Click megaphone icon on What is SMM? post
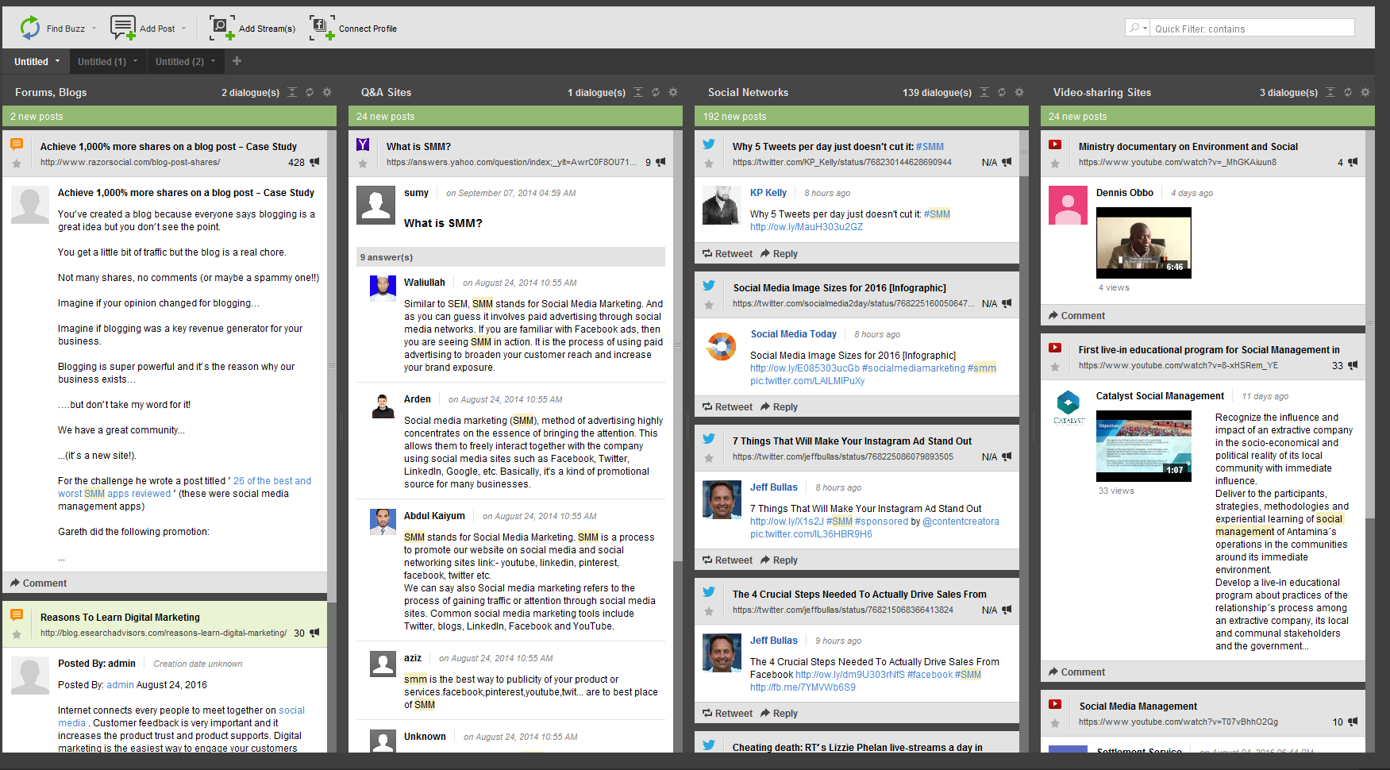Image resolution: width=1390 pixels, height=770 pixels. click(660, 162)
